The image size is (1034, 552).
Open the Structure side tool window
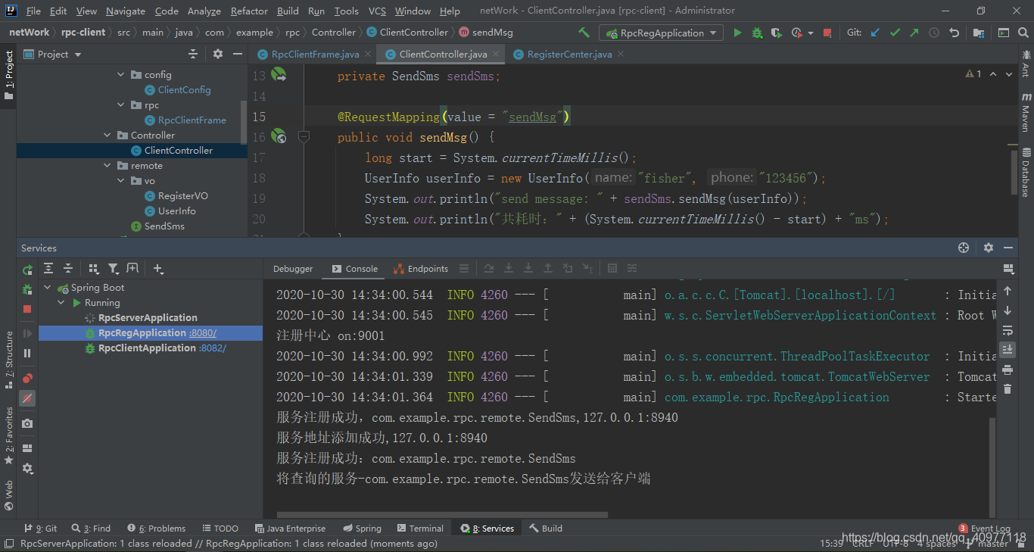pyautogui.click(x=9, y=360)
